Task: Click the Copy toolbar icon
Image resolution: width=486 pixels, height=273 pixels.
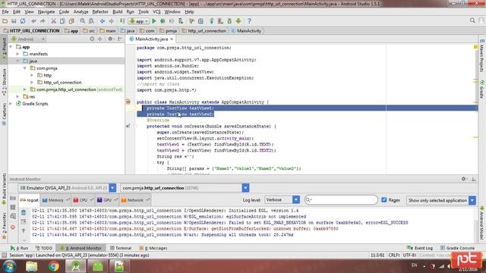Action: click(62, 21)
